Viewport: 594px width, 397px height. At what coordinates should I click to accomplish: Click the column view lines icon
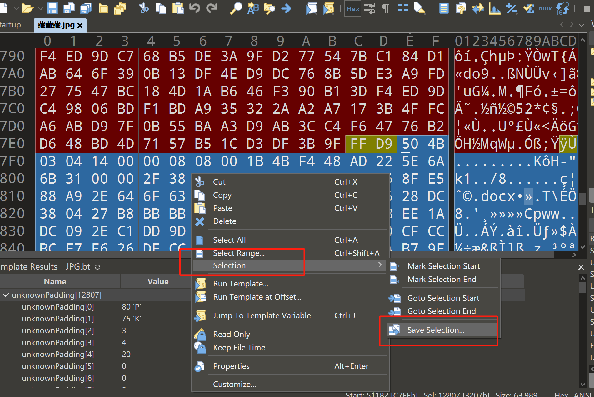[403, 8]
